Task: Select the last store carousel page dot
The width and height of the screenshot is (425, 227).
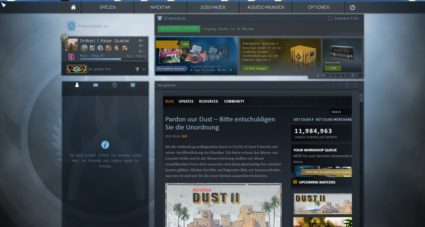Action: coord(348,75)
